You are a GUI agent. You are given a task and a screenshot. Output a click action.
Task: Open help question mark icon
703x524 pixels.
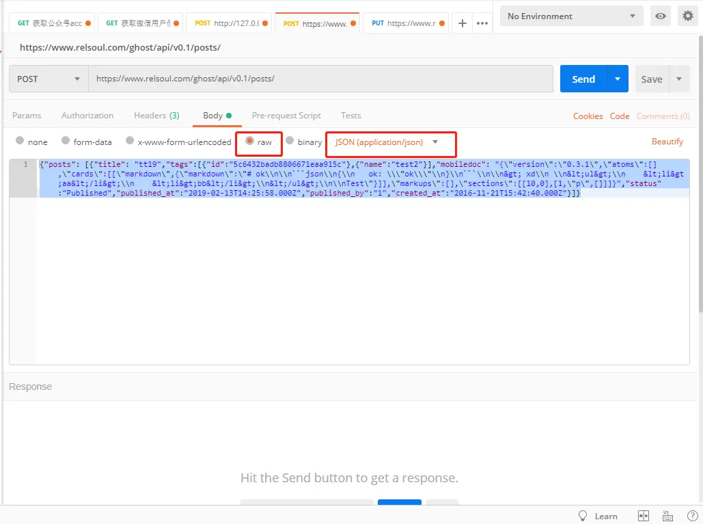(692, 516)
